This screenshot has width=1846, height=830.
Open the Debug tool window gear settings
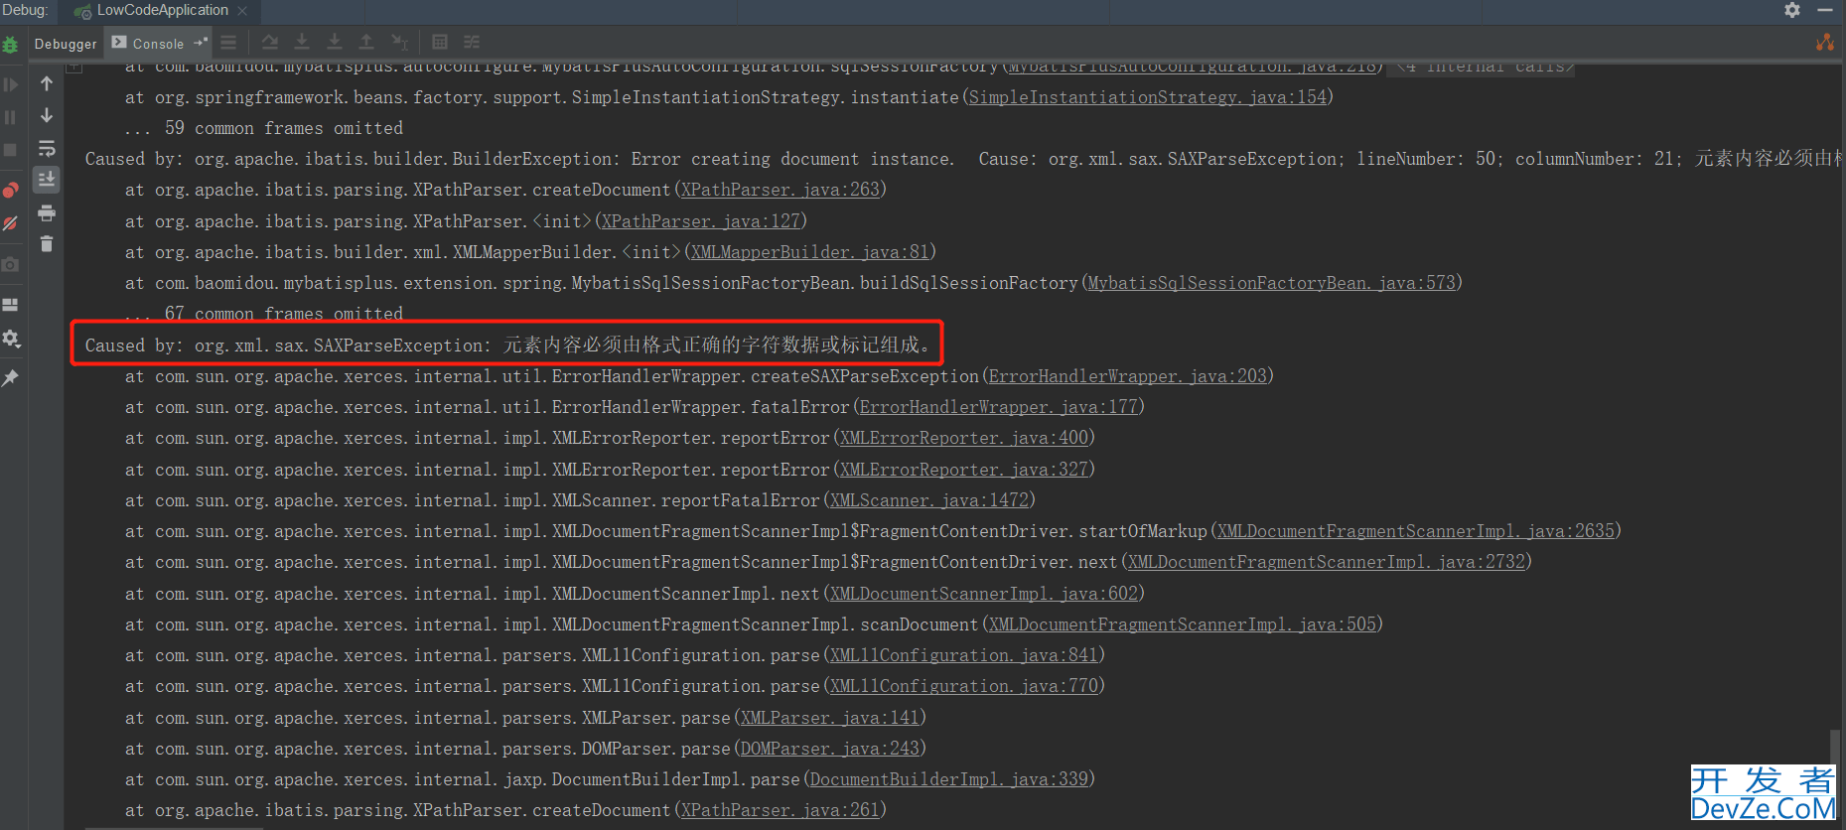click(1792, 10)
